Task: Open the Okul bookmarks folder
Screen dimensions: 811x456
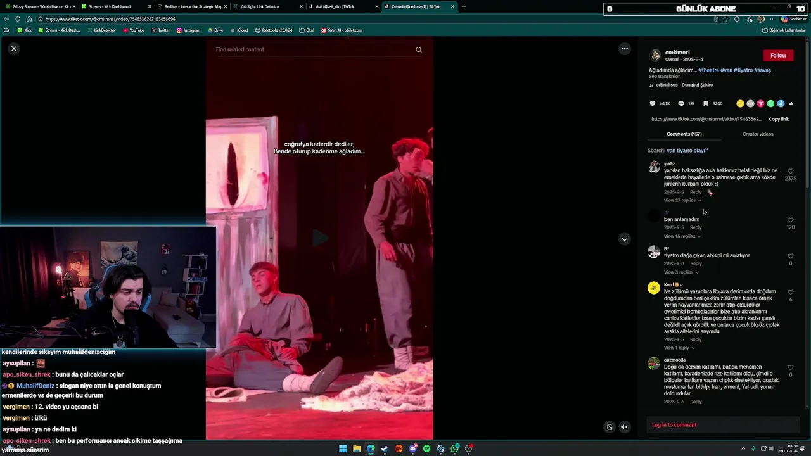Action: click(307, 30)
